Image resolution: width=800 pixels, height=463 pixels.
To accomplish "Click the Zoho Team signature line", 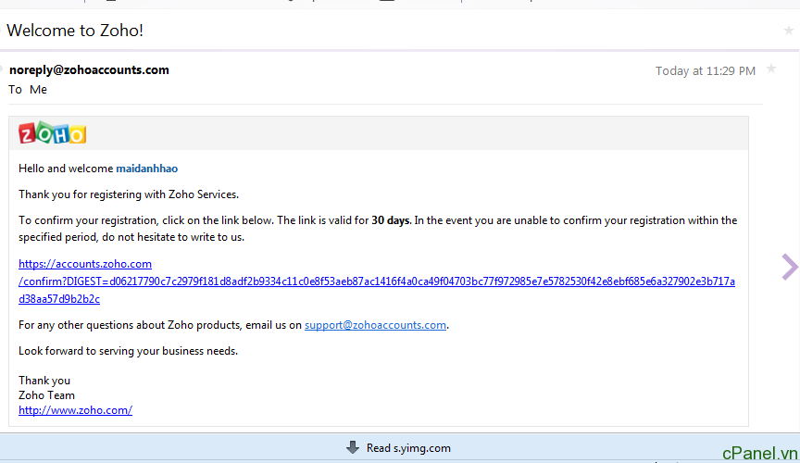I will (46, 395).
